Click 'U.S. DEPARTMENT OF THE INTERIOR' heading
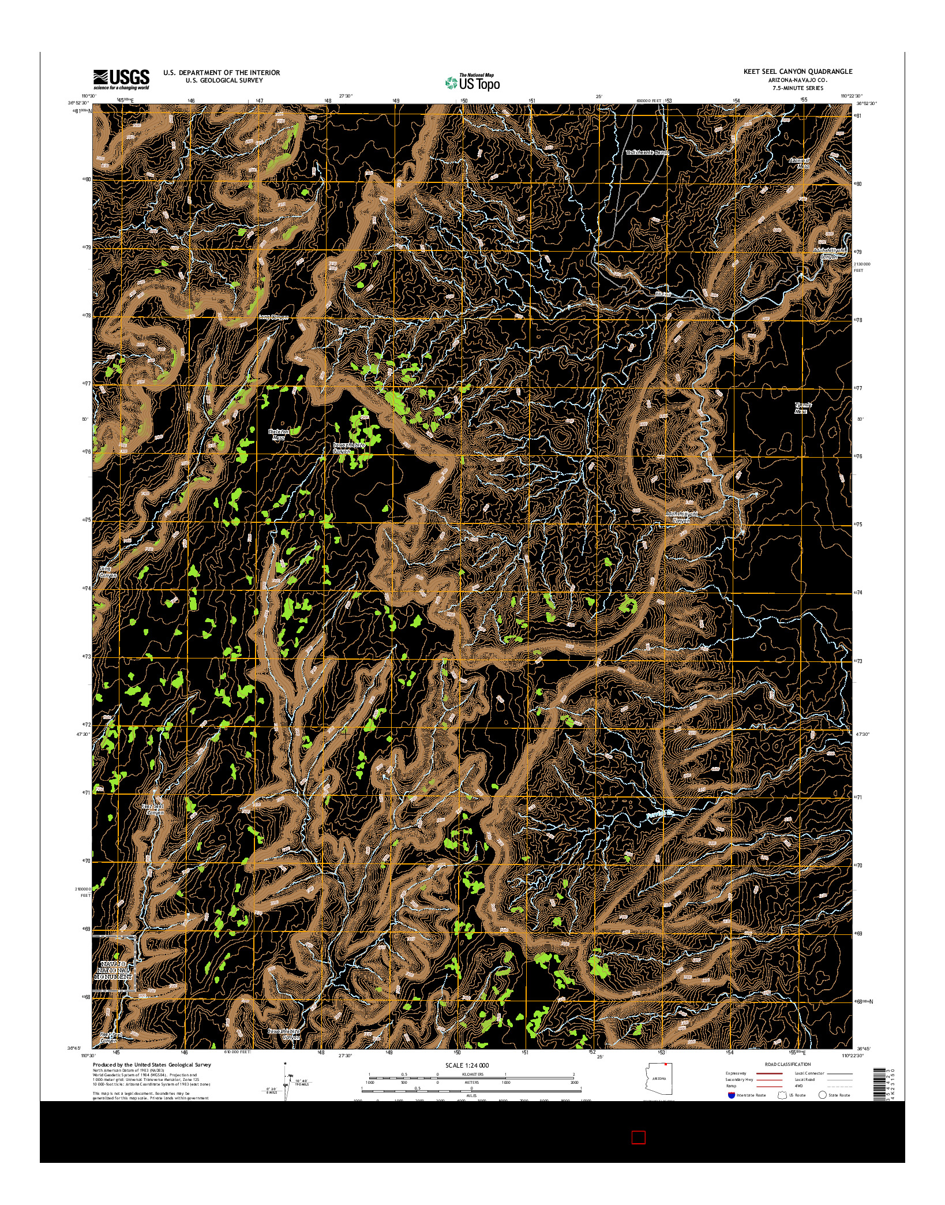This screenshot has width=945, height=1205. pos(222,73)
